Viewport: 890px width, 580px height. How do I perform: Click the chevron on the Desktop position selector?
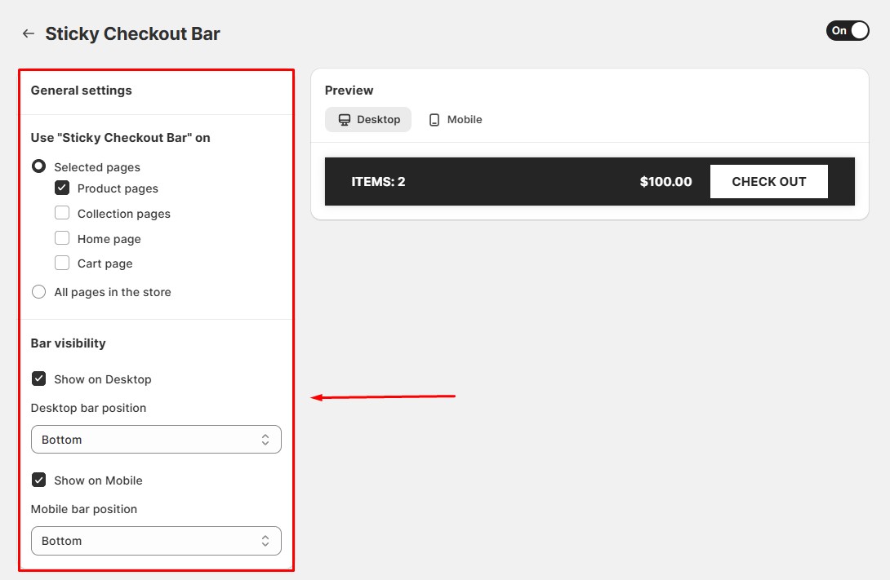tap(265, 439)
